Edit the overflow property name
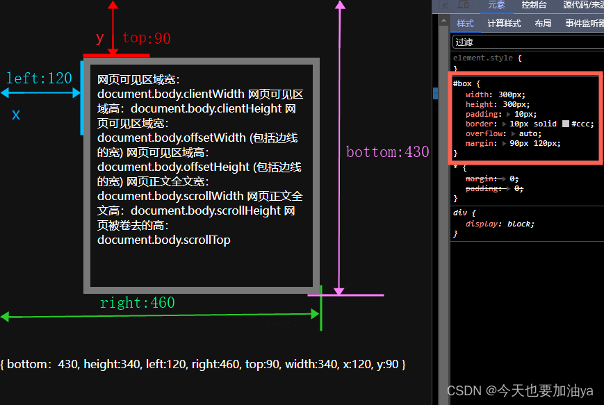Screen dimensions: 604x405 [484, 133]
